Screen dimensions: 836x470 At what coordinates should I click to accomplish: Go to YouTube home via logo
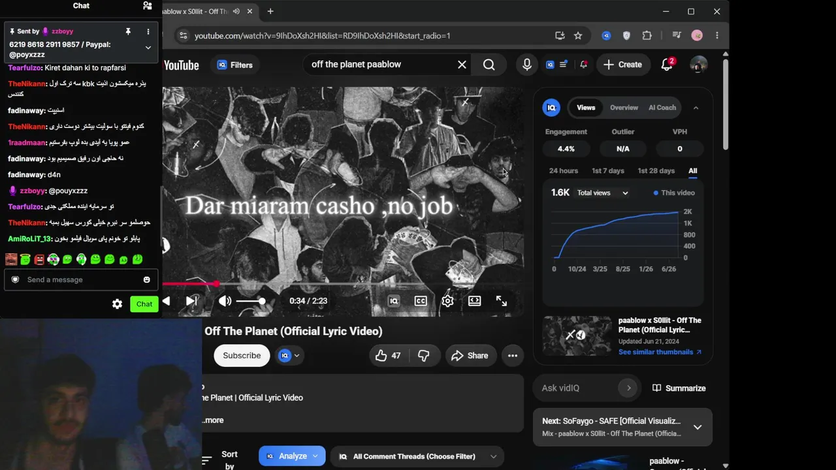pos(181,65)
